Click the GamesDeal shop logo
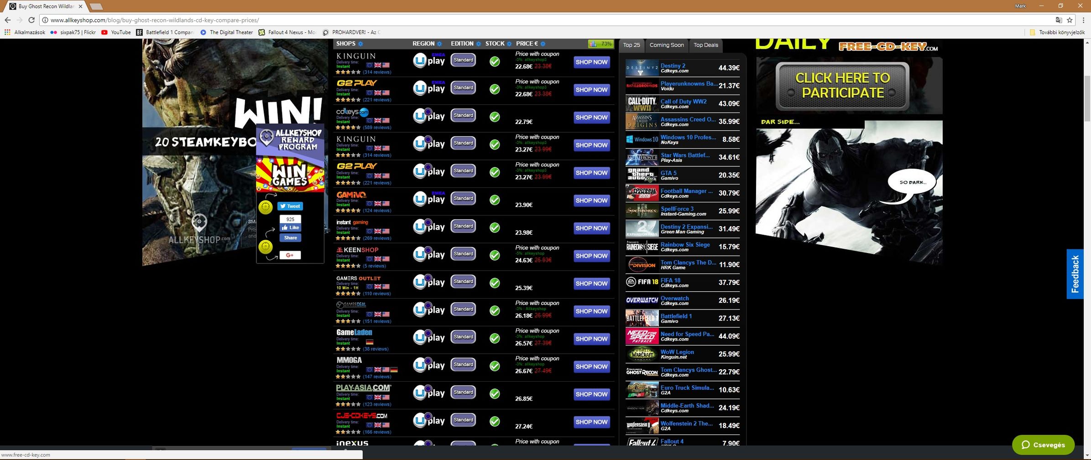This screenshot has width=1091, height=460. coord(351,305)
